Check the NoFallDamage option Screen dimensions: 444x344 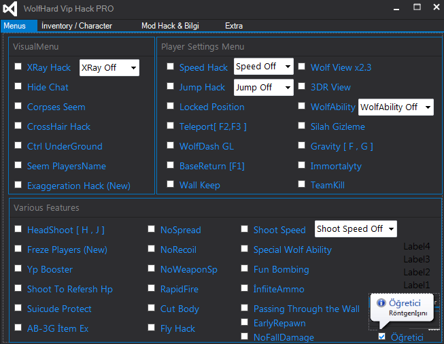click(x=244, y=337)
